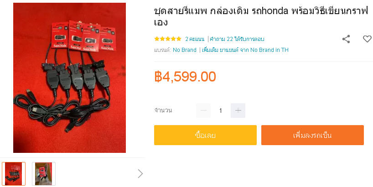This screenshot has height=187, width=373.
Task: Open เพิ่มเติม ยานยนต์ จาก No Brand in TH link
Action: [x=245, y=50]
